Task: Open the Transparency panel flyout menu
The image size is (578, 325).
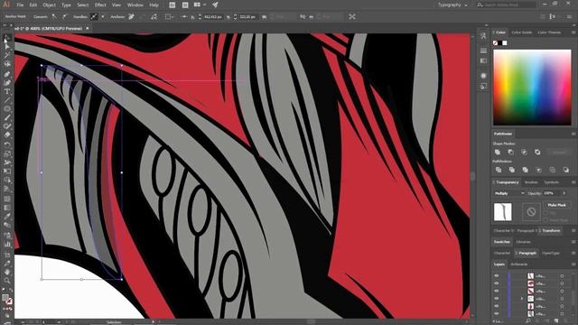Action: (x=573, y=182)
